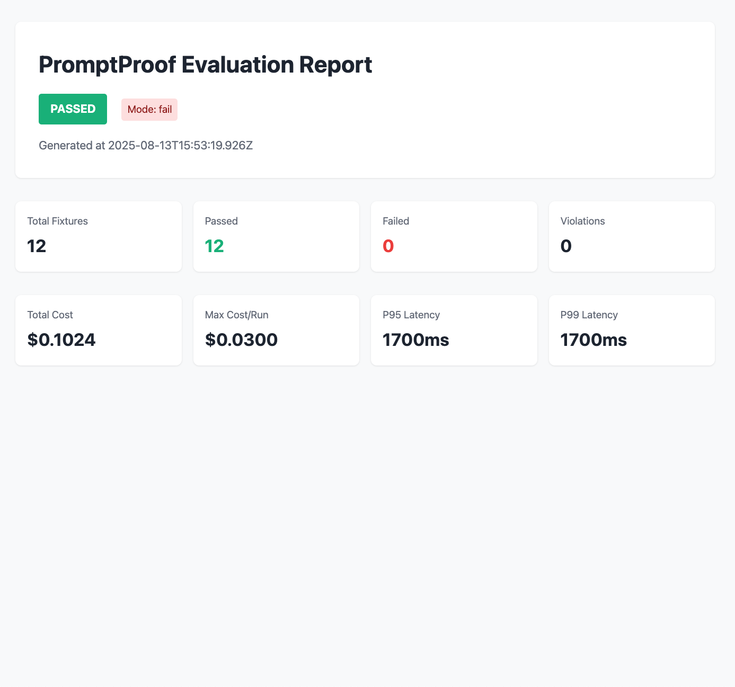Click the Max Cost/Run label
Screen dimensions: 735x687
tap(236, 315)
